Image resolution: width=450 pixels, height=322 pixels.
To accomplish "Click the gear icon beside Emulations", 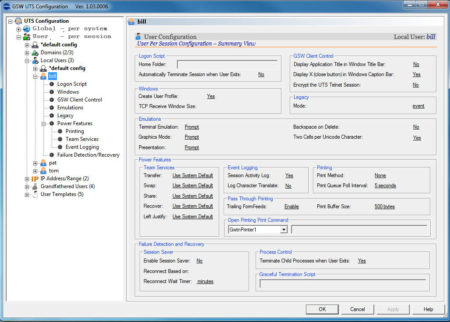I will click(52, 108).
